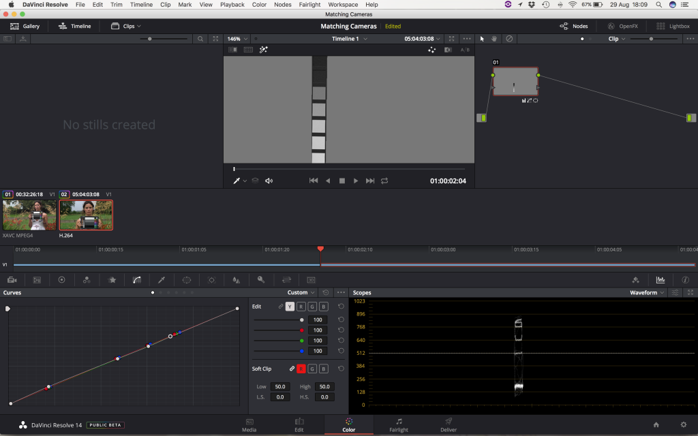
Task: Toggle the Gallery panel button
Action: (25, 27)
